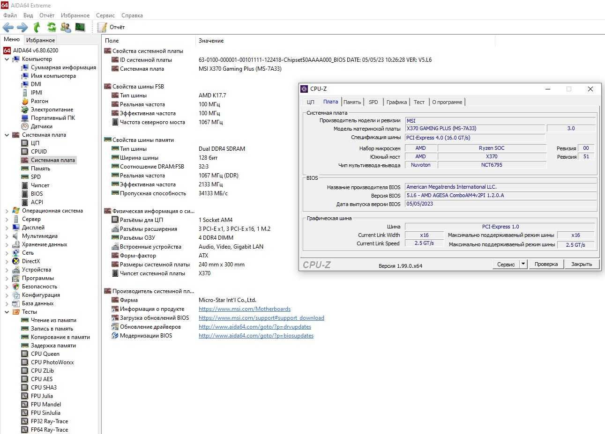Screen dimensions: 605x434
Task: Expand the Дисплей branch
Action: pos(7,228)
